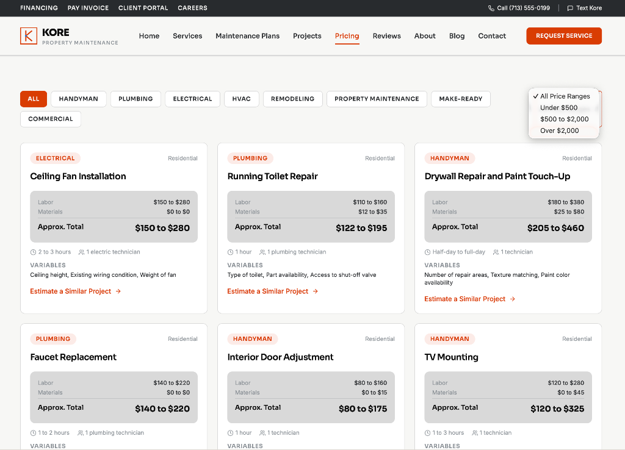Click clock icon next to 2 to 3 hours
The width and height of the screenshot is (625, 450).
(x=33, y=252)
